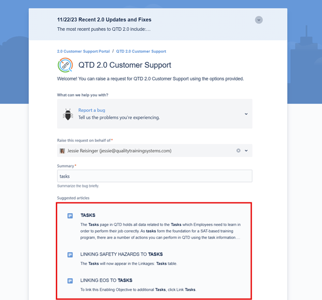This screenshot has height=300, width=322.
Task: Click the QTD logo icon
Action: (x=65, y=65)
